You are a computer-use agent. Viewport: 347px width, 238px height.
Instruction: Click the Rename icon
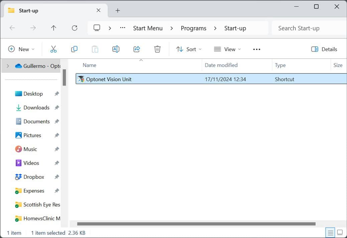click(116, 49)
